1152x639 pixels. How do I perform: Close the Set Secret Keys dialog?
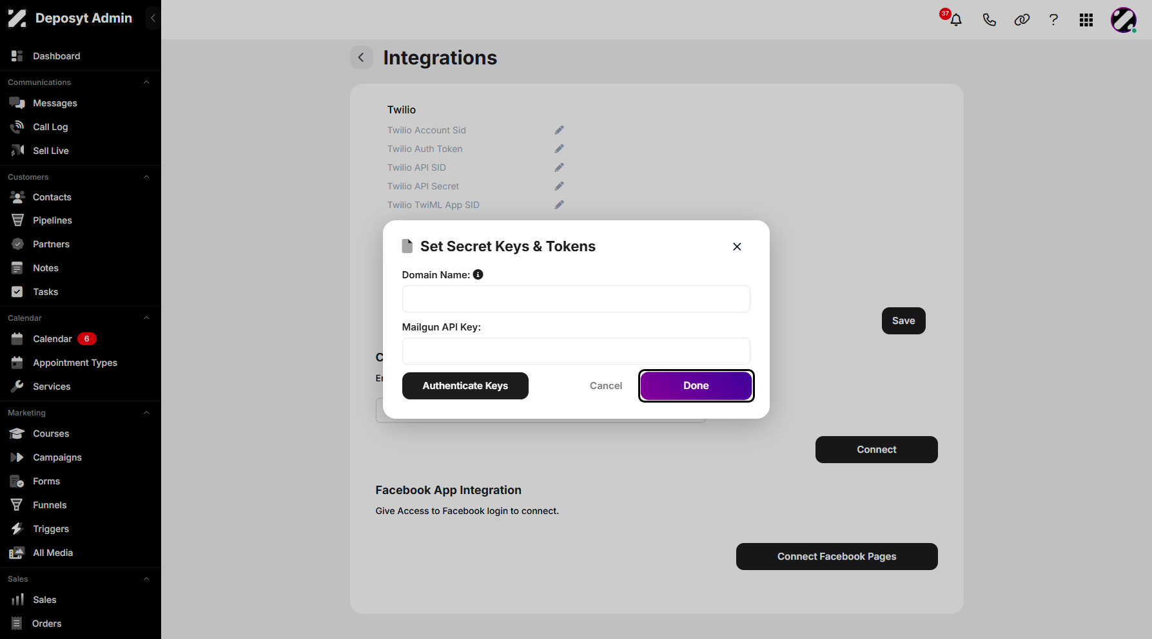point(737,247)
